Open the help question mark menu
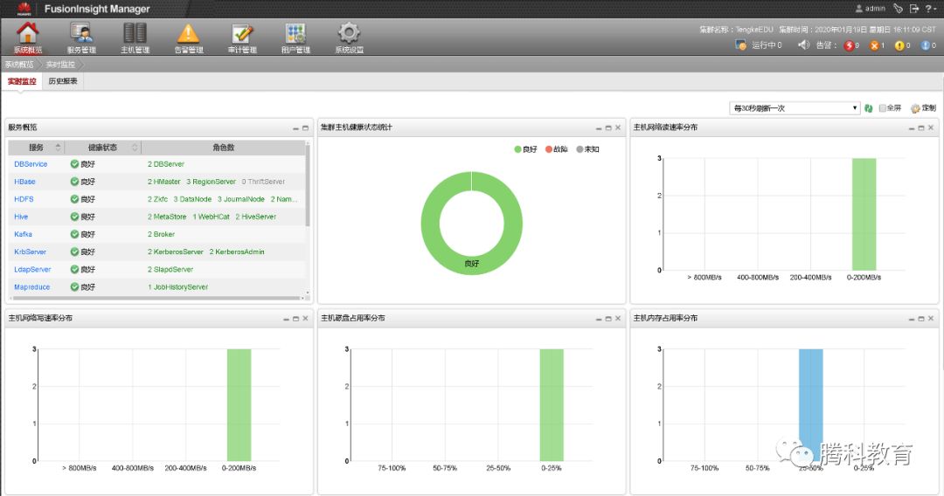This screenshot has width=944, height=496. (x=930, y=9)
